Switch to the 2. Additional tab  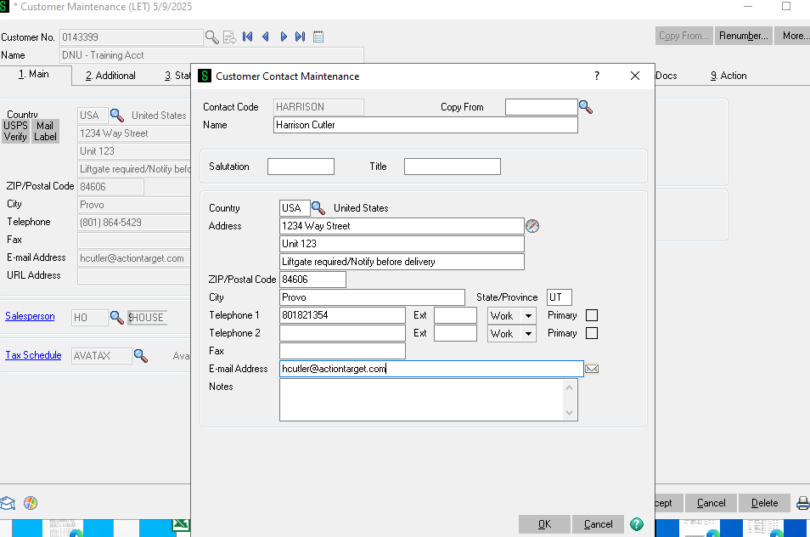point(110,76)
